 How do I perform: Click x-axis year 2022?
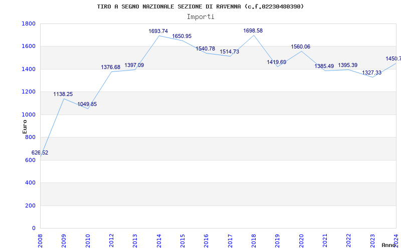pos(348,241)
